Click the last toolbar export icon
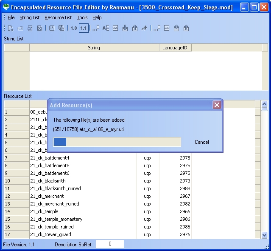Viewport: 271px width, 251px height. tap(186, 28)
